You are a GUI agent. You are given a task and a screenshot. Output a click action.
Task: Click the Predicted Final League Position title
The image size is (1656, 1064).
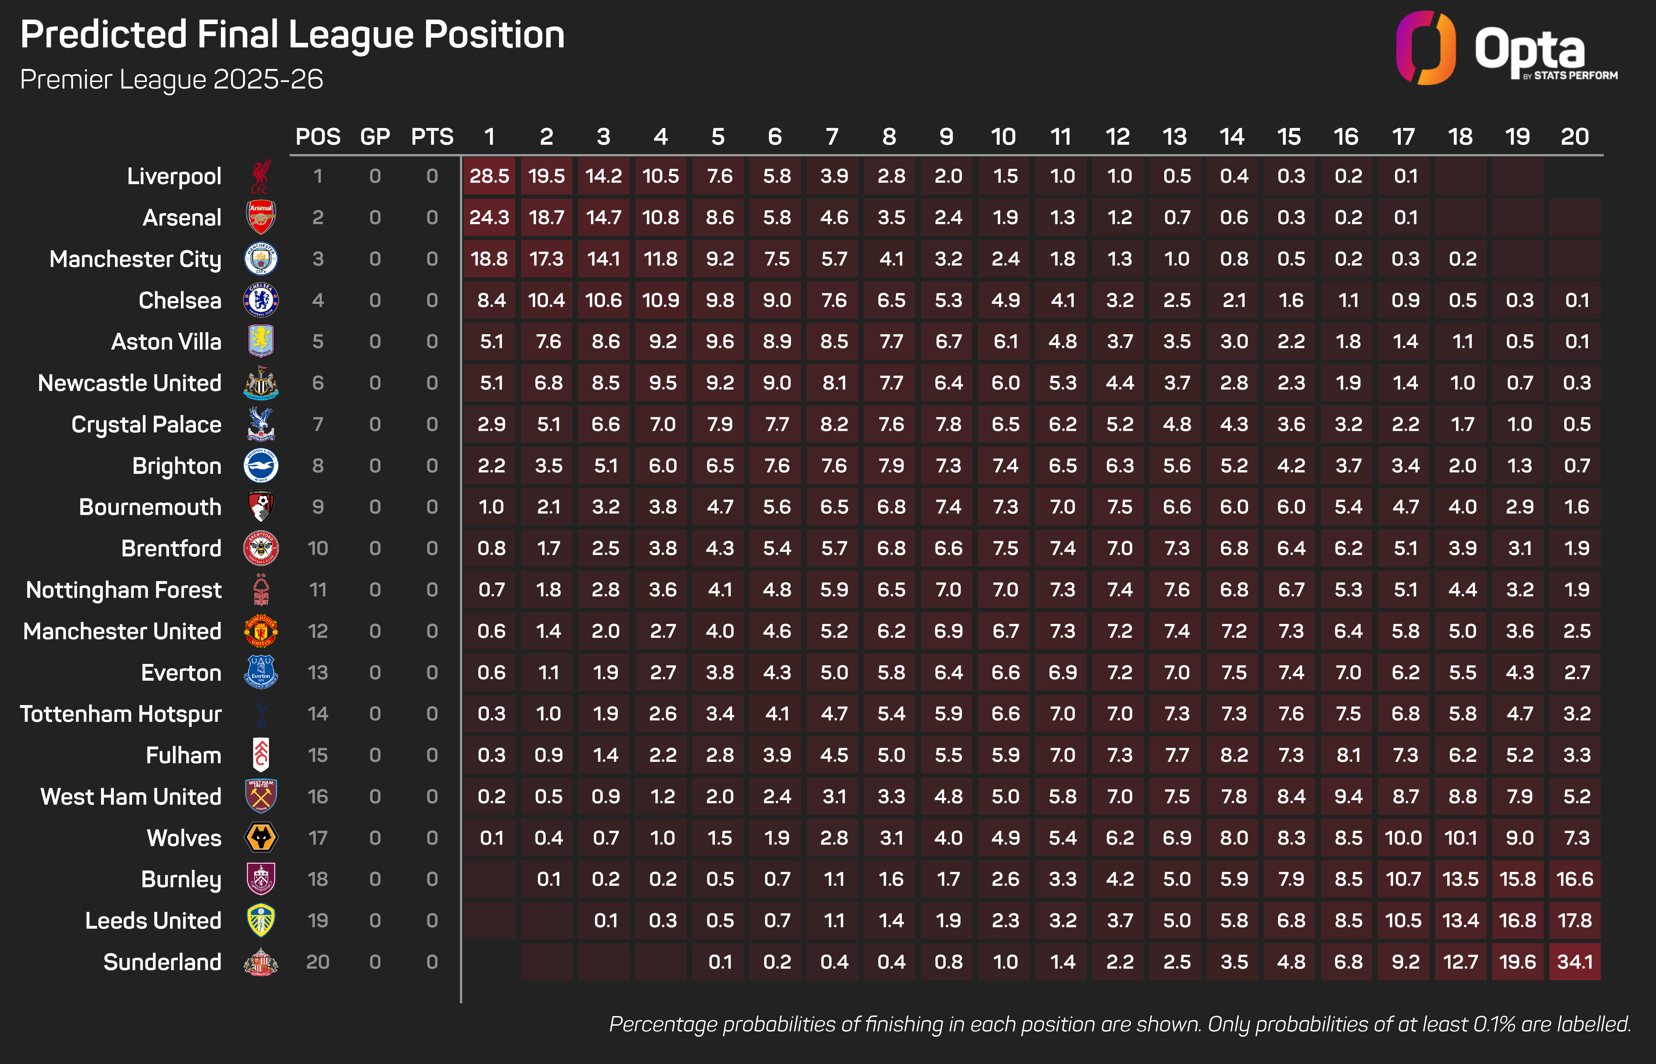pyautogui.click(x=292, y=35)
